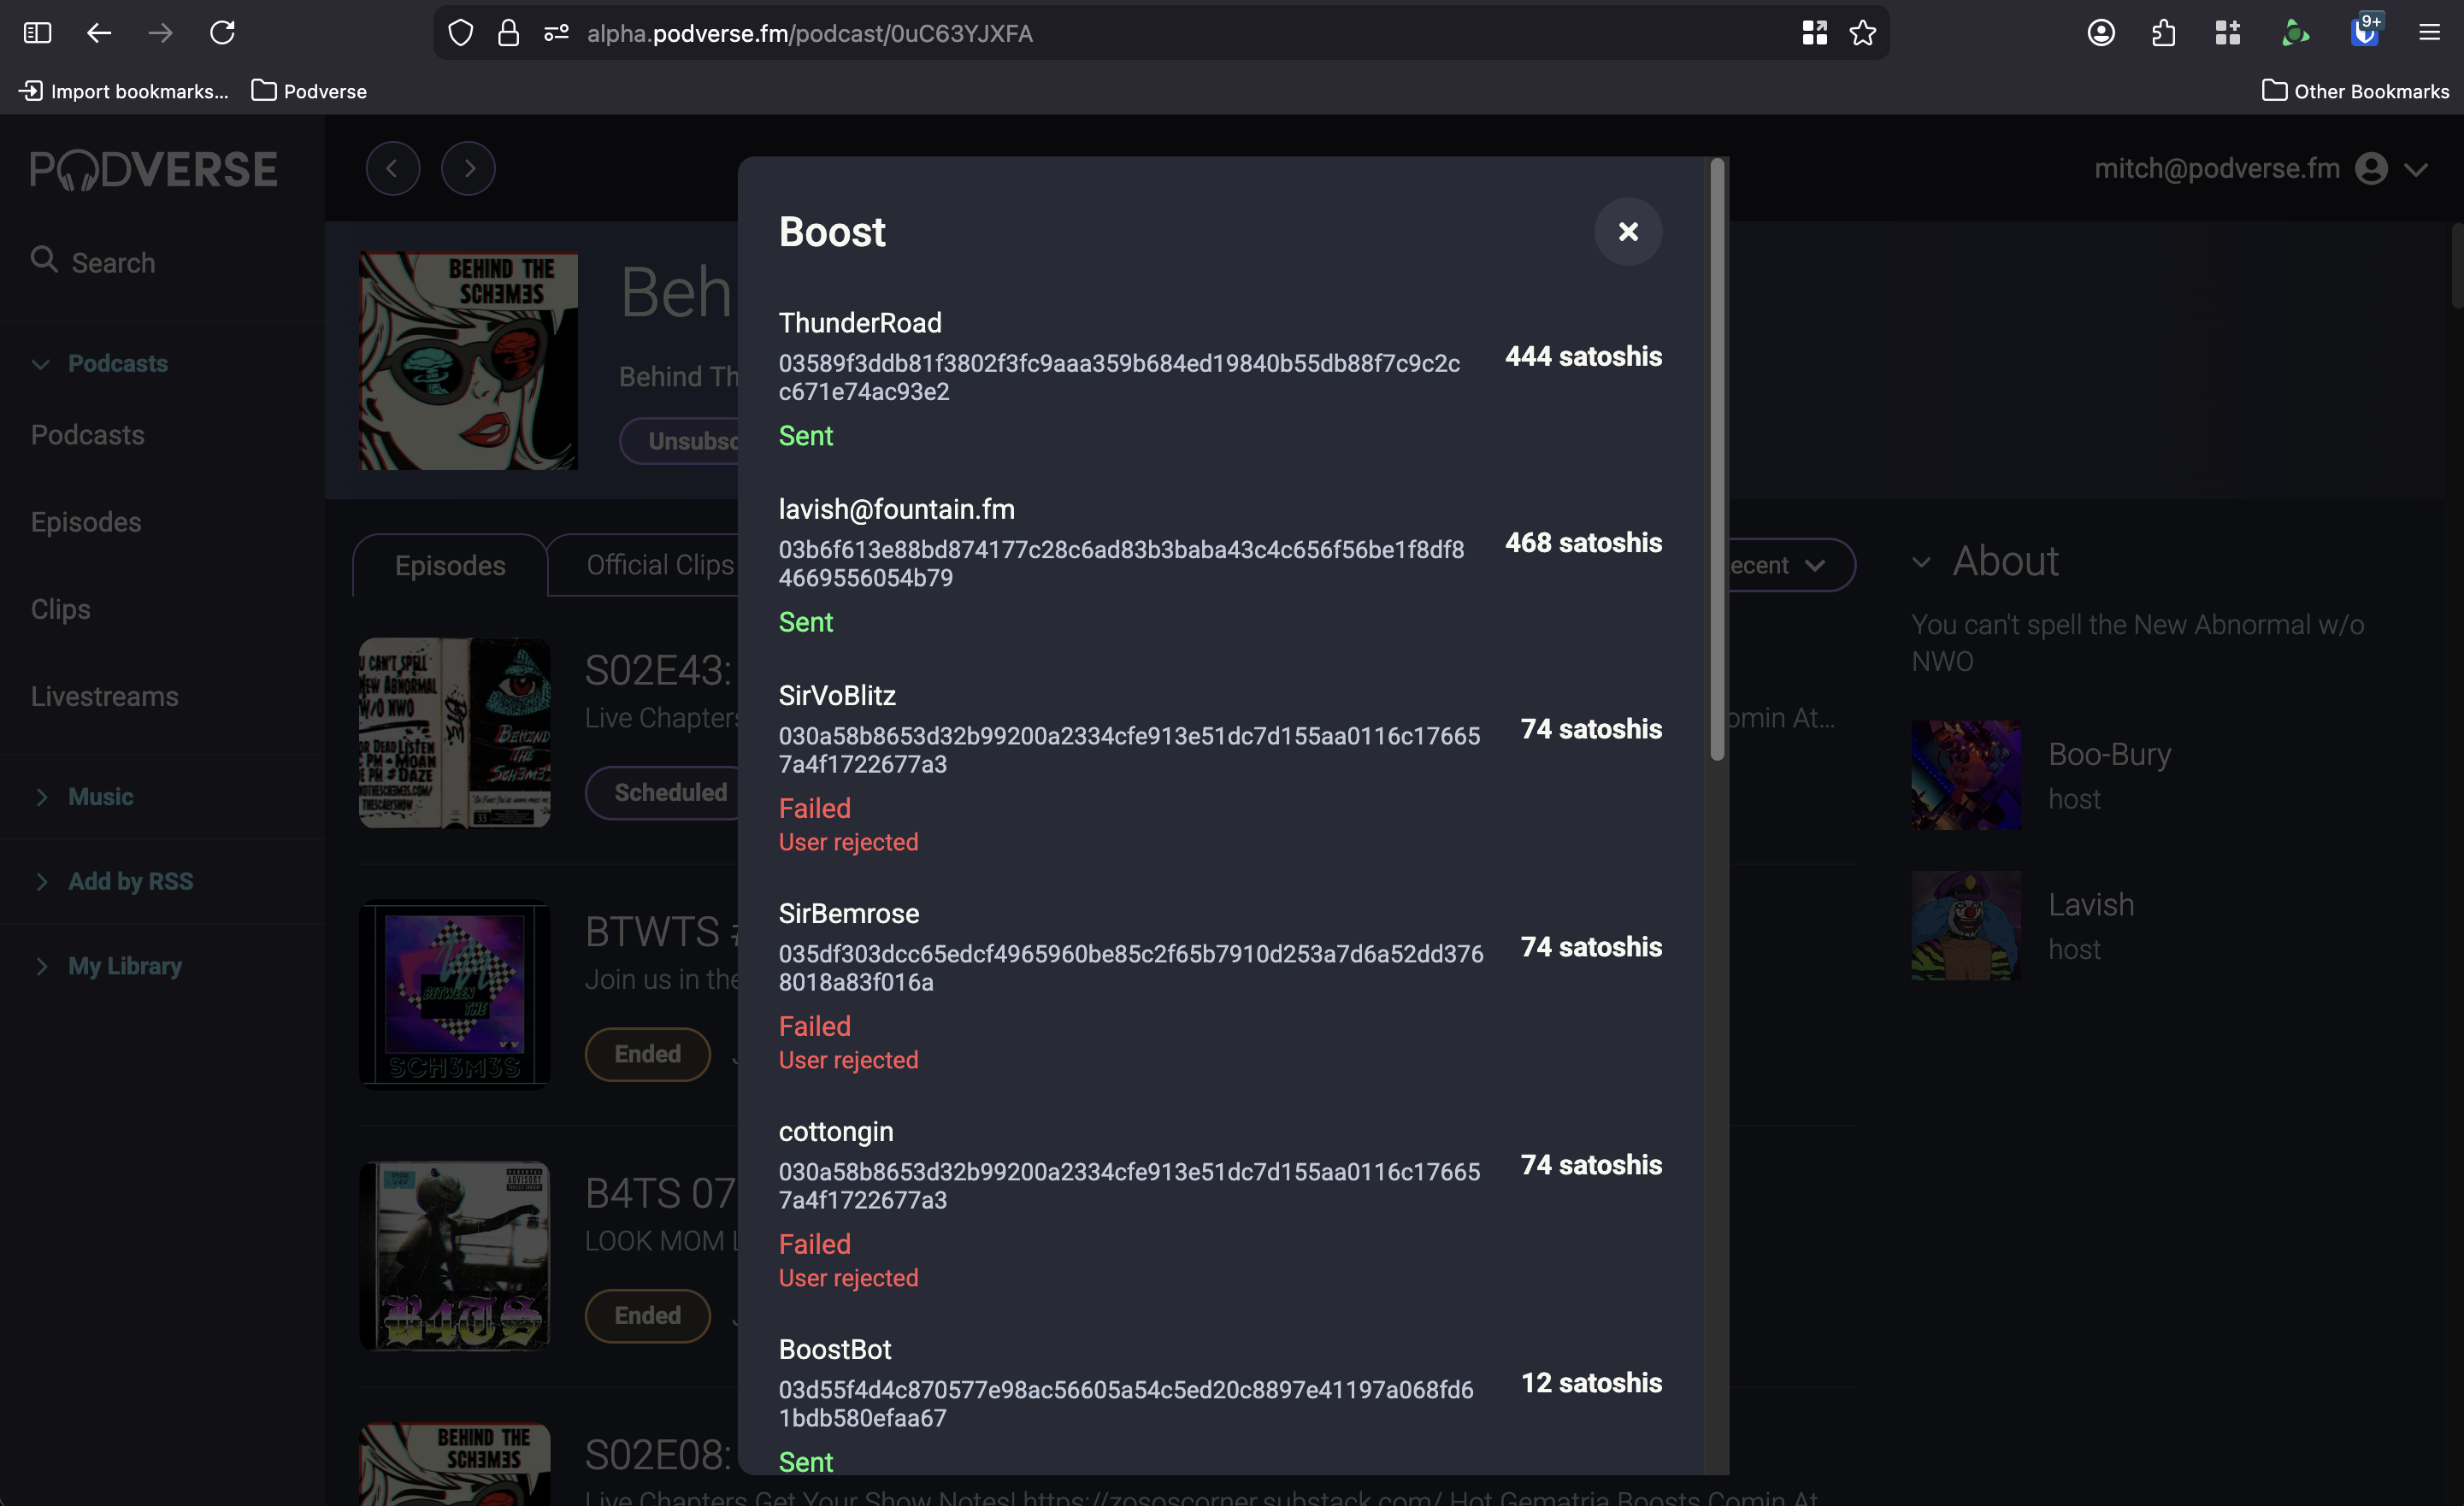Toggle the browser sidebar icon

click(37, 33)
